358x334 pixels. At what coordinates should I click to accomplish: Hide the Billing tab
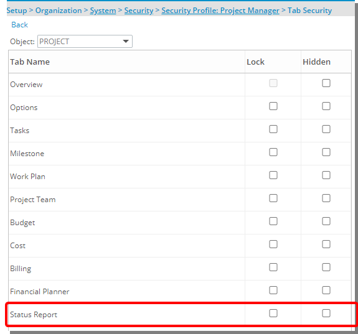(x=326, y=267)
